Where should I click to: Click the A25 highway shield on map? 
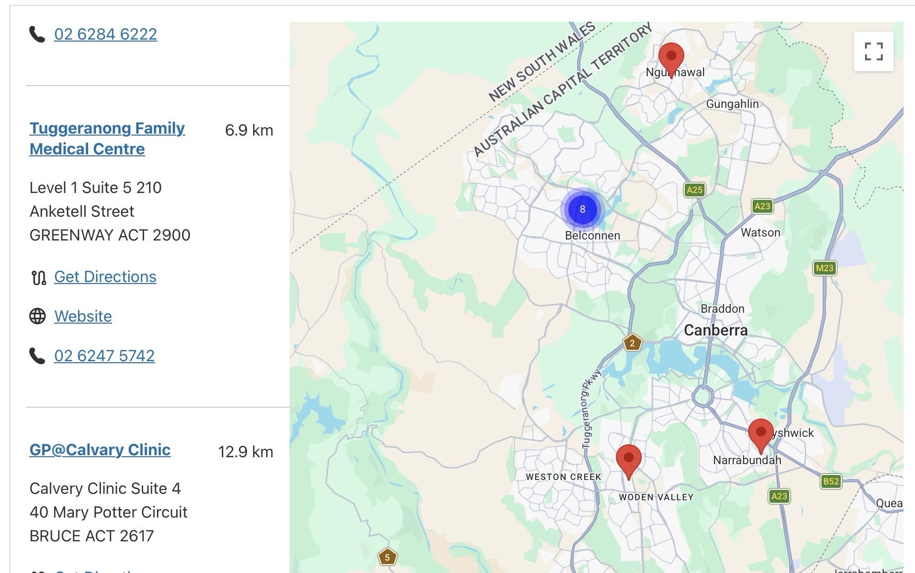(x=694, y=190)
